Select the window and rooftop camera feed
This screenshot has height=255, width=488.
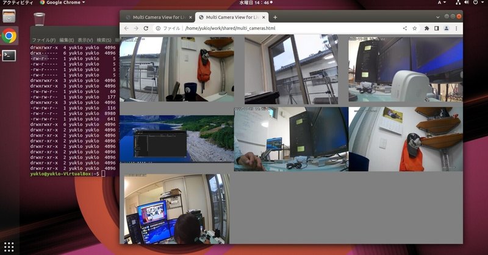(x=291, y=69)
